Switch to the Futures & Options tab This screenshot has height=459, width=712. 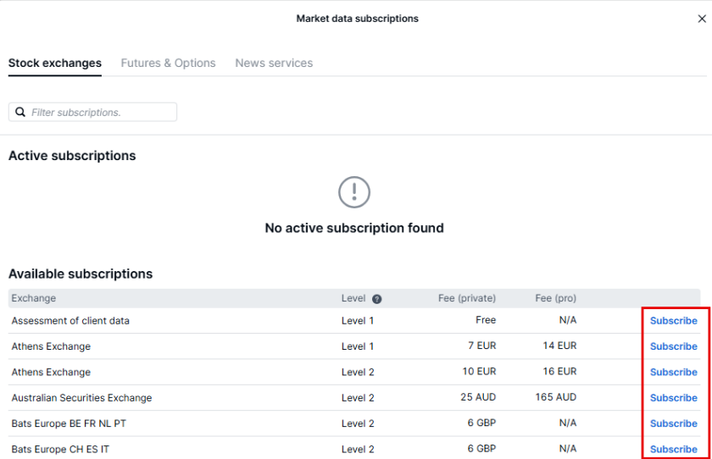coord(168,64)
